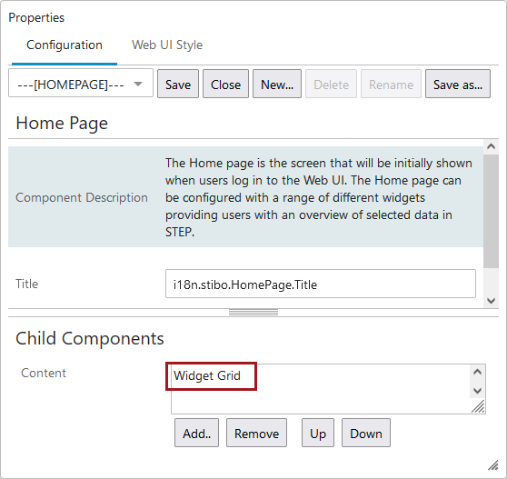
Task: Click the horizontal splitter handle above Child Components
Action: [253, 312]
